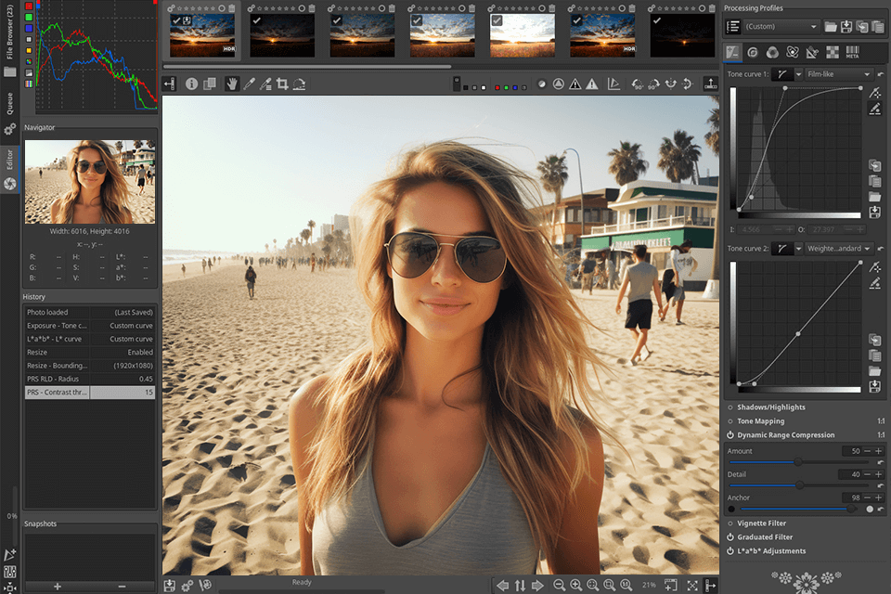Screen dimensions: 891x594
Task: Increase the Amount value with plus
Action: [x=879, y=451]
